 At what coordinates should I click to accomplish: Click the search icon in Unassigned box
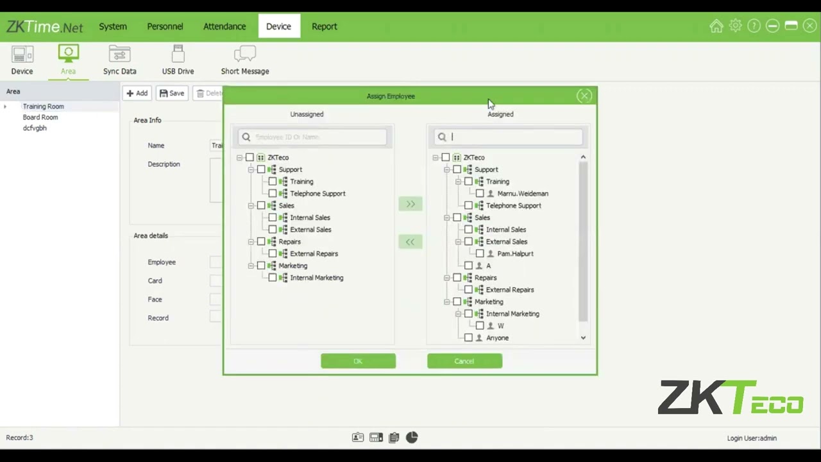pyautogui.click(x=246, y=137)
